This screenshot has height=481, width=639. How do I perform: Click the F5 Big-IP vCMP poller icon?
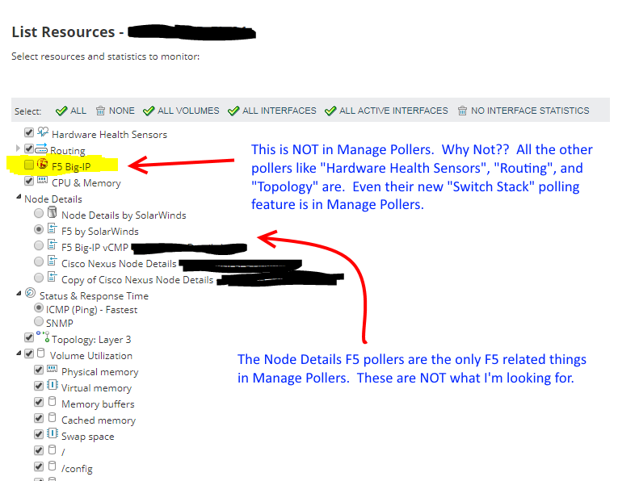click(x=53, y=245)
